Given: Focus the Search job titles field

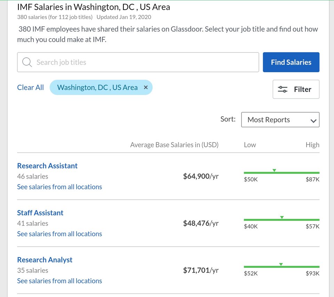Looking at the screenshot, I should (138, 62).
